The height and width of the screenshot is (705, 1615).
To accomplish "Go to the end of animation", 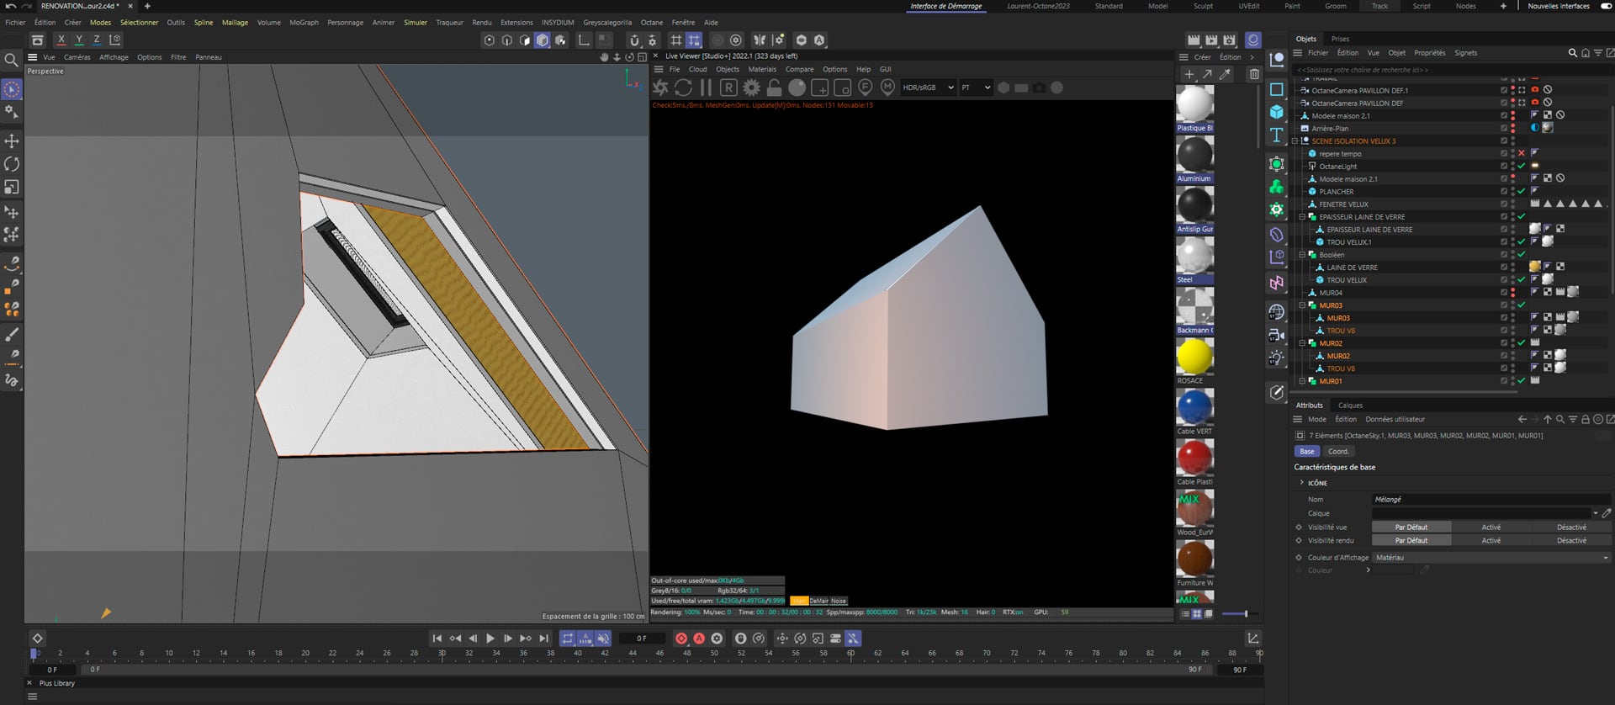I will [x=544, y=639].
